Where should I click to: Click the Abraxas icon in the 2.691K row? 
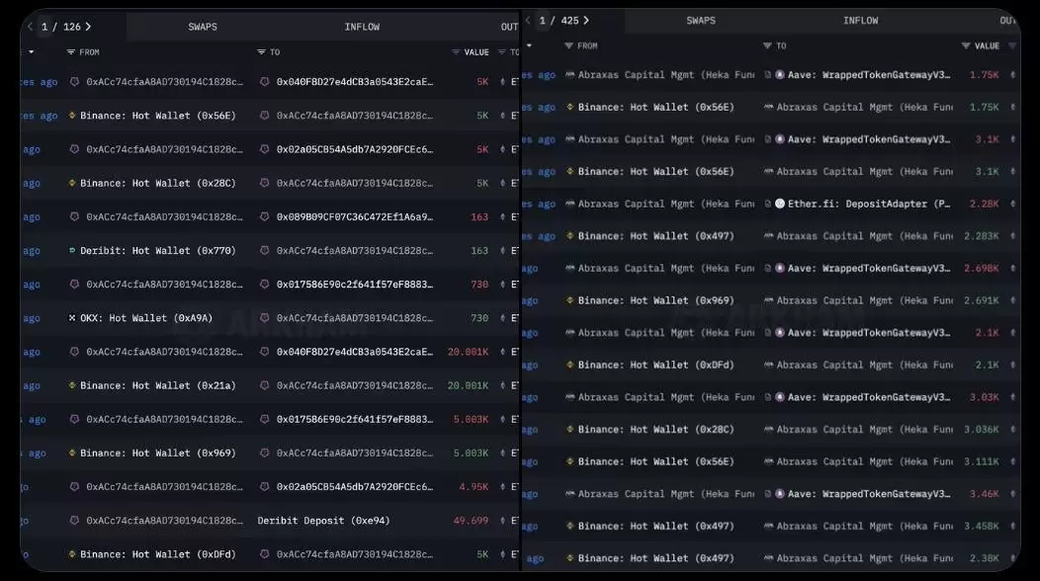[x=768, y=300]
